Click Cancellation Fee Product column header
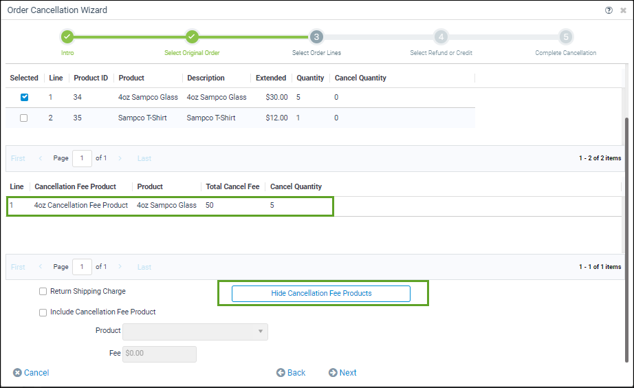The width and height of the screenshot is (634, 388). pos(75,186)
